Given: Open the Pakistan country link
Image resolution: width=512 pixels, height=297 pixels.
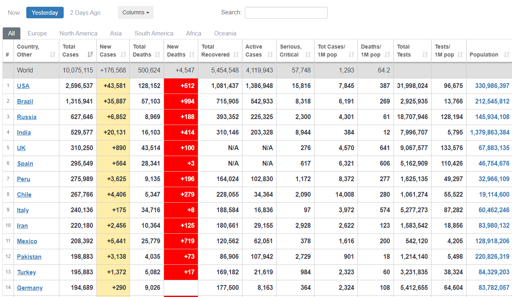Looking at the screenshot, I should tap(29, 257).
